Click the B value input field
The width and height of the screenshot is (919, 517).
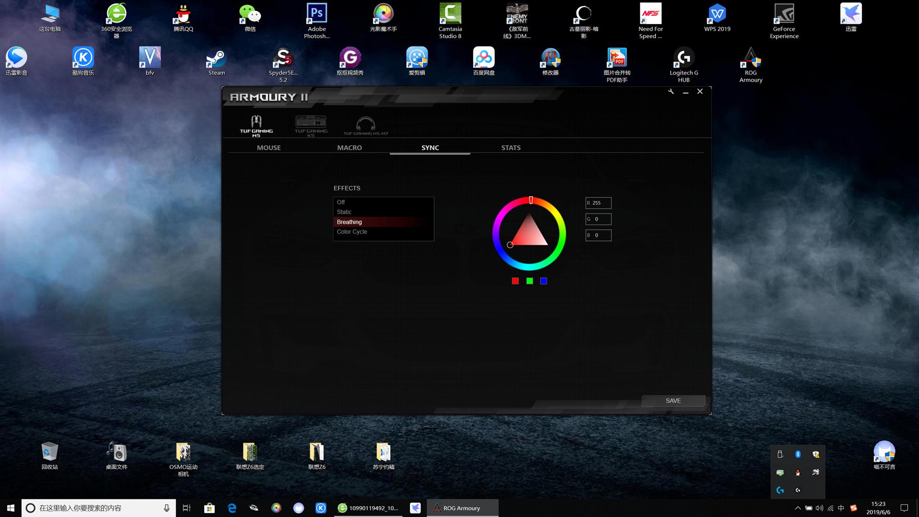[x=598, y=235]
